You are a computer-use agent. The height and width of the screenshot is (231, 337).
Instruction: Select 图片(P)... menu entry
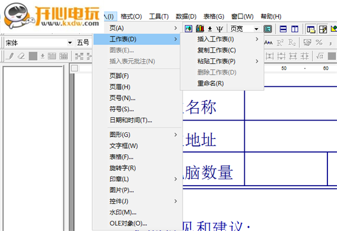[x=136, y=190]
